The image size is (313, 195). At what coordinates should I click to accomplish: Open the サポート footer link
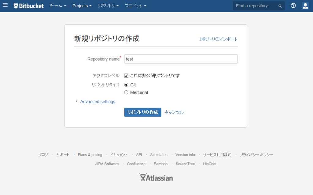(x=63, y=155)
